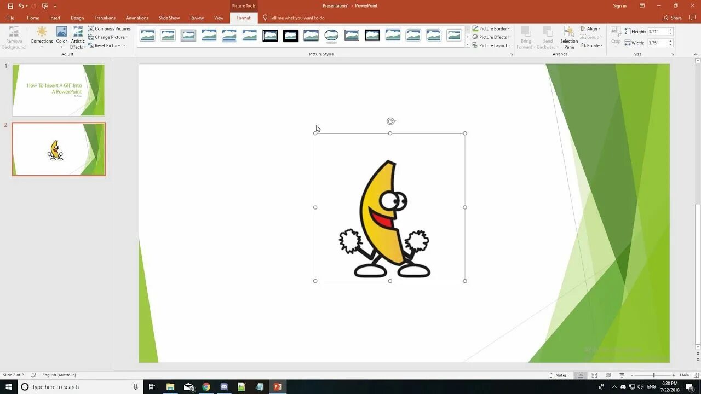The height and width of the screenshot is (394, 701).
Task: Switch to the Transitions tab
Action: pyautogui.click(x=105, y=18)
